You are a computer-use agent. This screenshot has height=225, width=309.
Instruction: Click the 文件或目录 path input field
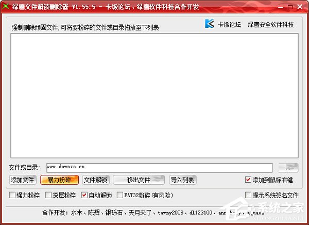point(159,167)
